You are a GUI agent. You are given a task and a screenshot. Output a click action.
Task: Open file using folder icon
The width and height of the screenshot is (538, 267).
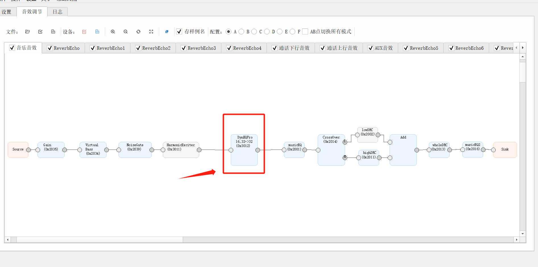[x=28, y=32]
